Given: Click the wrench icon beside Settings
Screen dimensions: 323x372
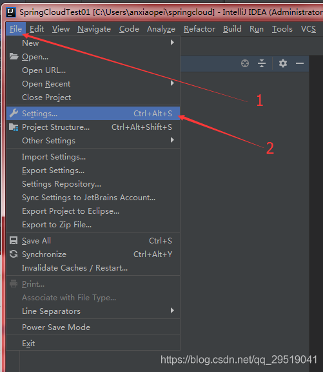Looking at the screenshot, I should (x=14, y=114).
